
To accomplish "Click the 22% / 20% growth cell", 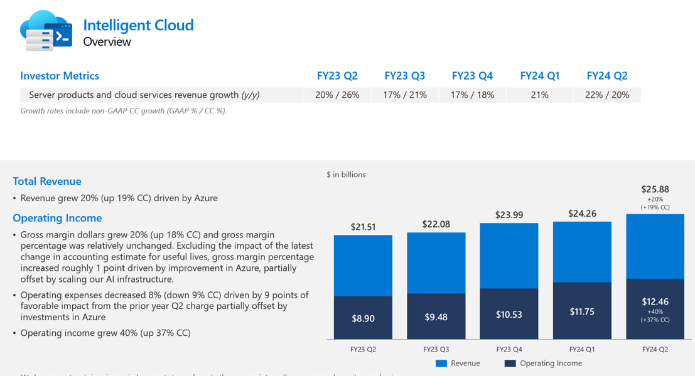I will click(607, 95).
